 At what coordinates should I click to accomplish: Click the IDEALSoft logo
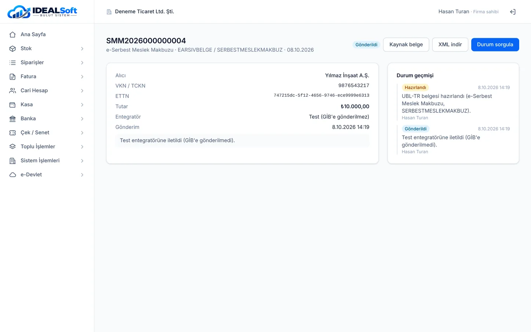[42, 12]
